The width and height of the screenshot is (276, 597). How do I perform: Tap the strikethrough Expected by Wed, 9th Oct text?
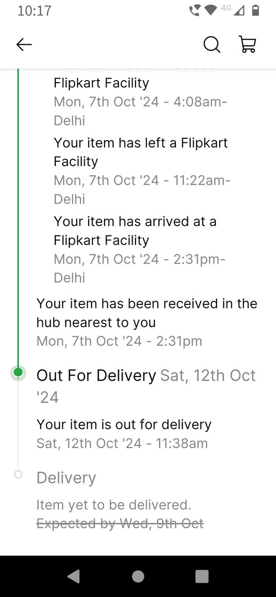pyautogui.click(x=120, y=523)
